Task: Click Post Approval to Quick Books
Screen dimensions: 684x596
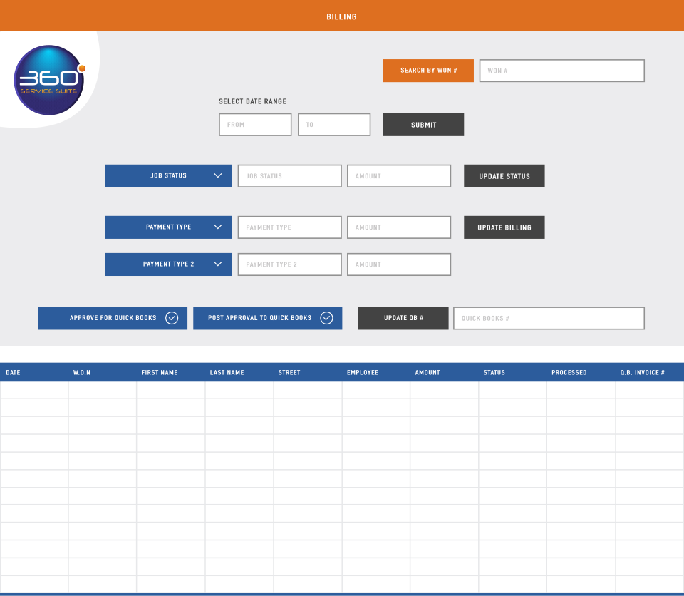Action: (260, 318)
